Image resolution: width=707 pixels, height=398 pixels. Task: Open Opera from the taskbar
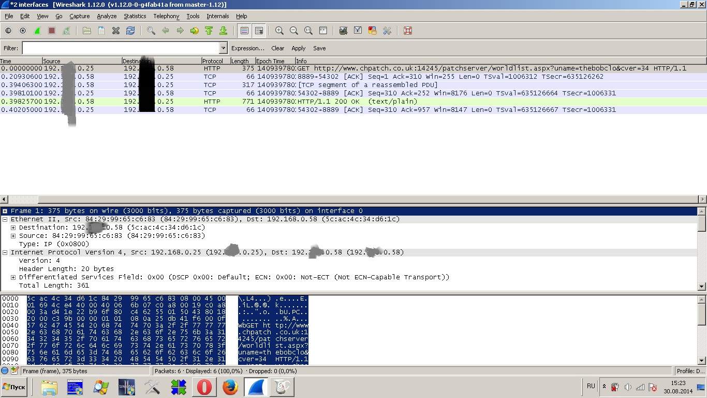click(x=204, y=387)
